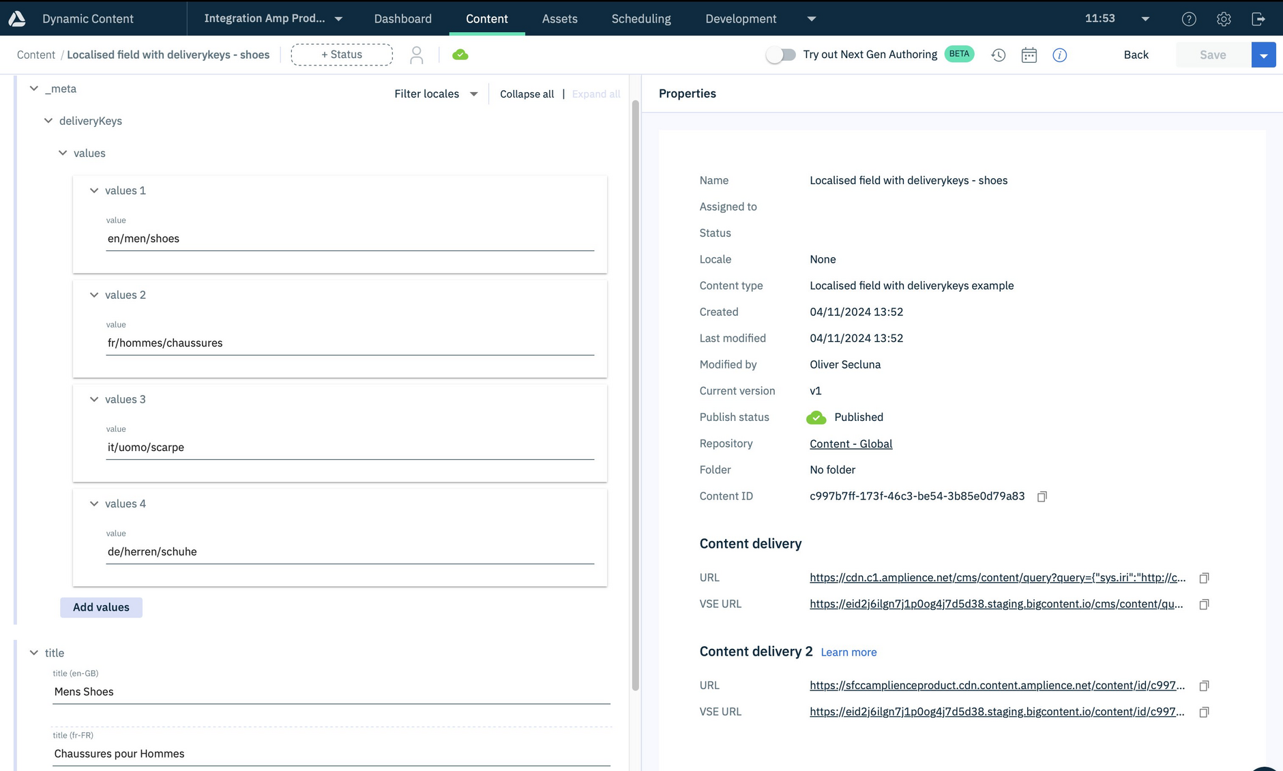Copy the Content delivery 2 URL

click(x=1205, y=686)
